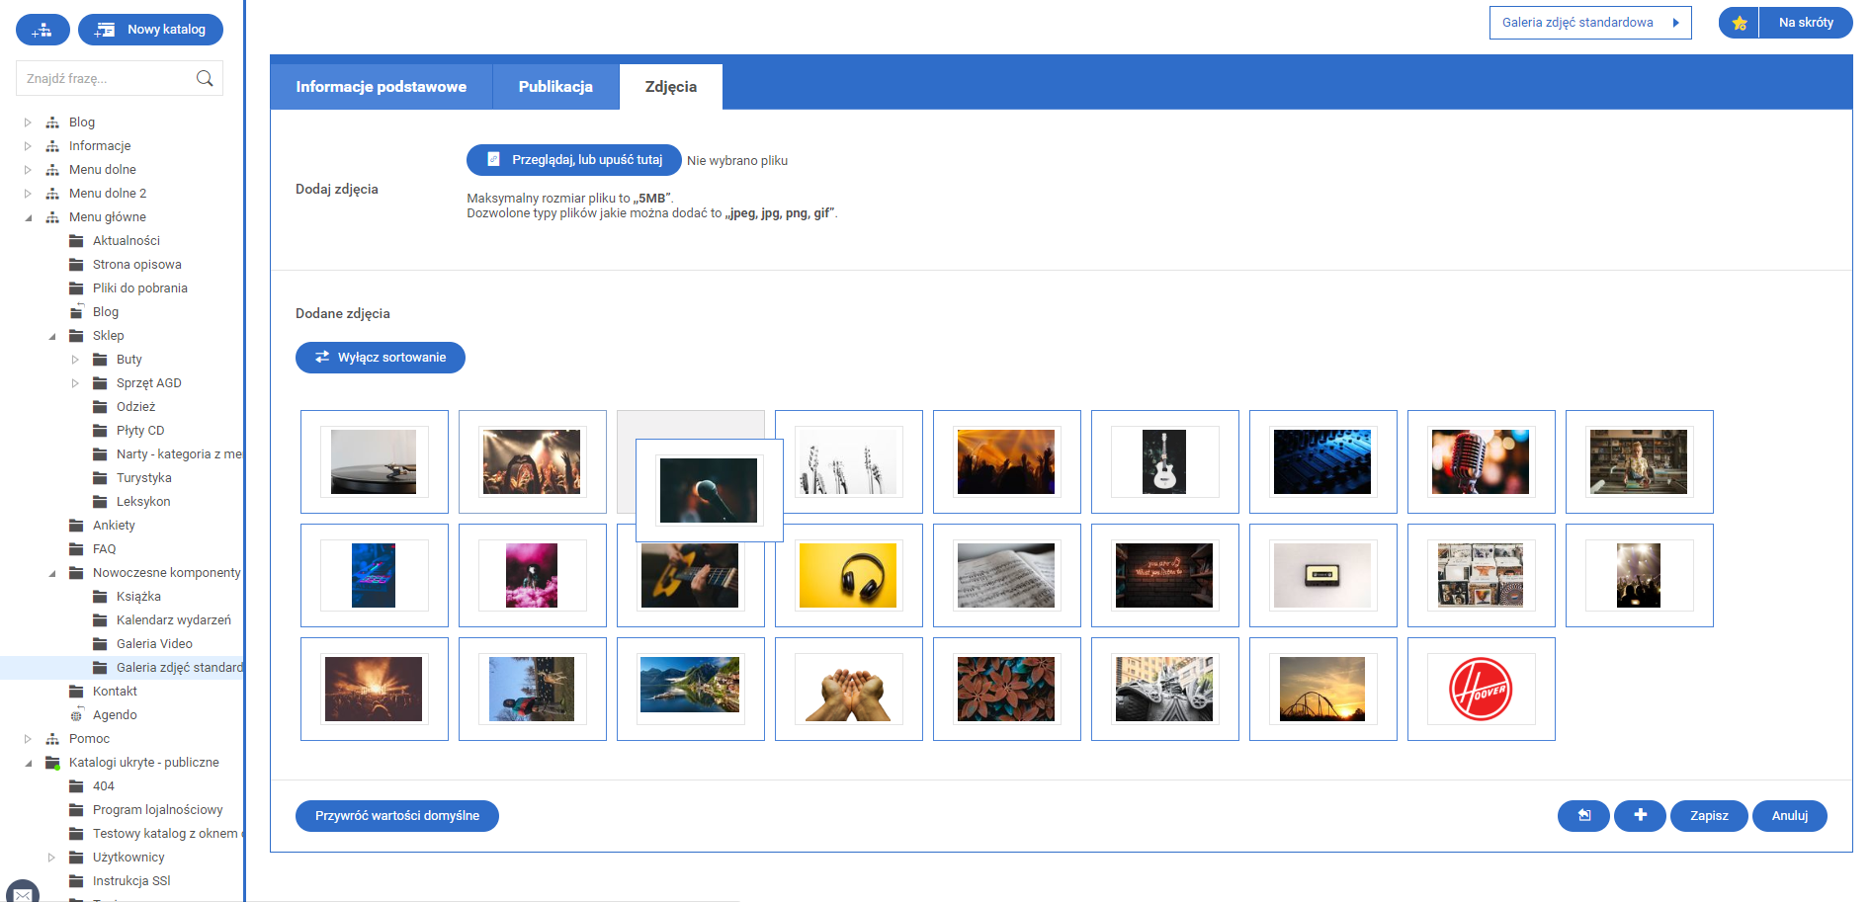Open the mail envelope icon at bottom left

[22, 893]
